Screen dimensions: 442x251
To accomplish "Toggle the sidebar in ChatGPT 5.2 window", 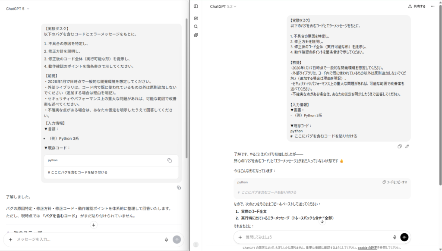I will [x=196, y=6].
